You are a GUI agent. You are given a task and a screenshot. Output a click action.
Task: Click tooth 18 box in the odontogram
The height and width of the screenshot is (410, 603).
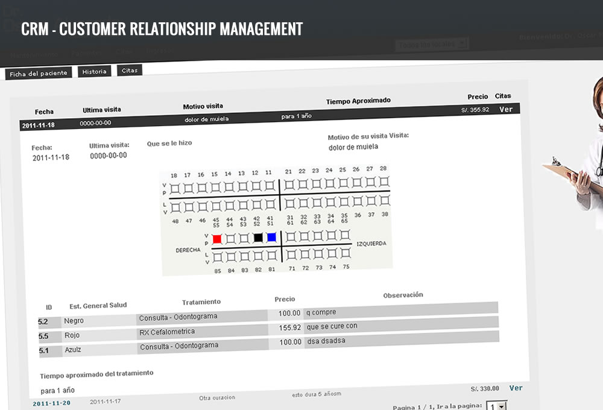tap(175, 188)
